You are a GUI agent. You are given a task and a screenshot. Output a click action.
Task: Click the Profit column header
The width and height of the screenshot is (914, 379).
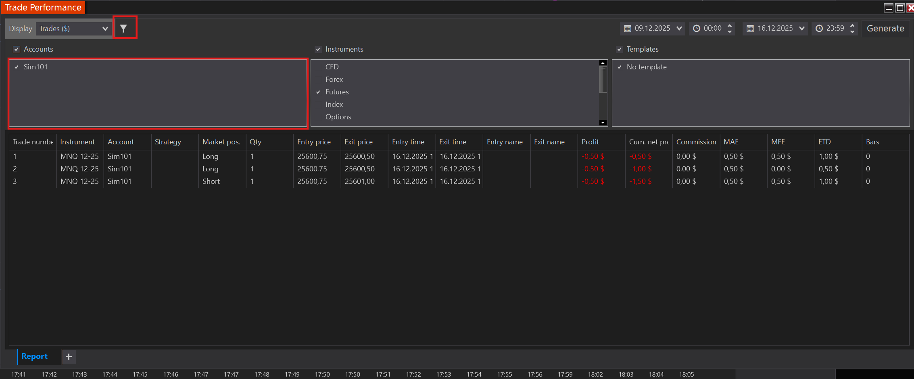click(x=590, y=142)
